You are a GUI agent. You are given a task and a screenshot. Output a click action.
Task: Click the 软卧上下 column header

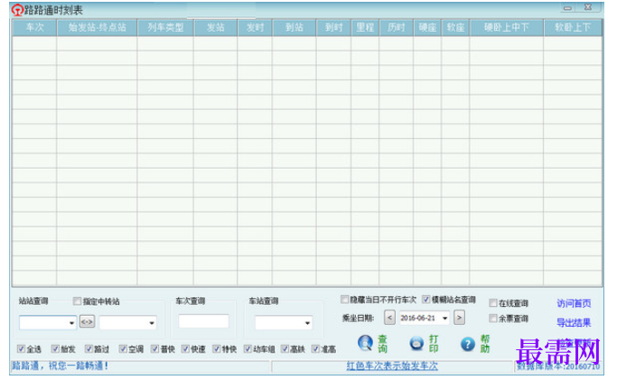(573, 27)
